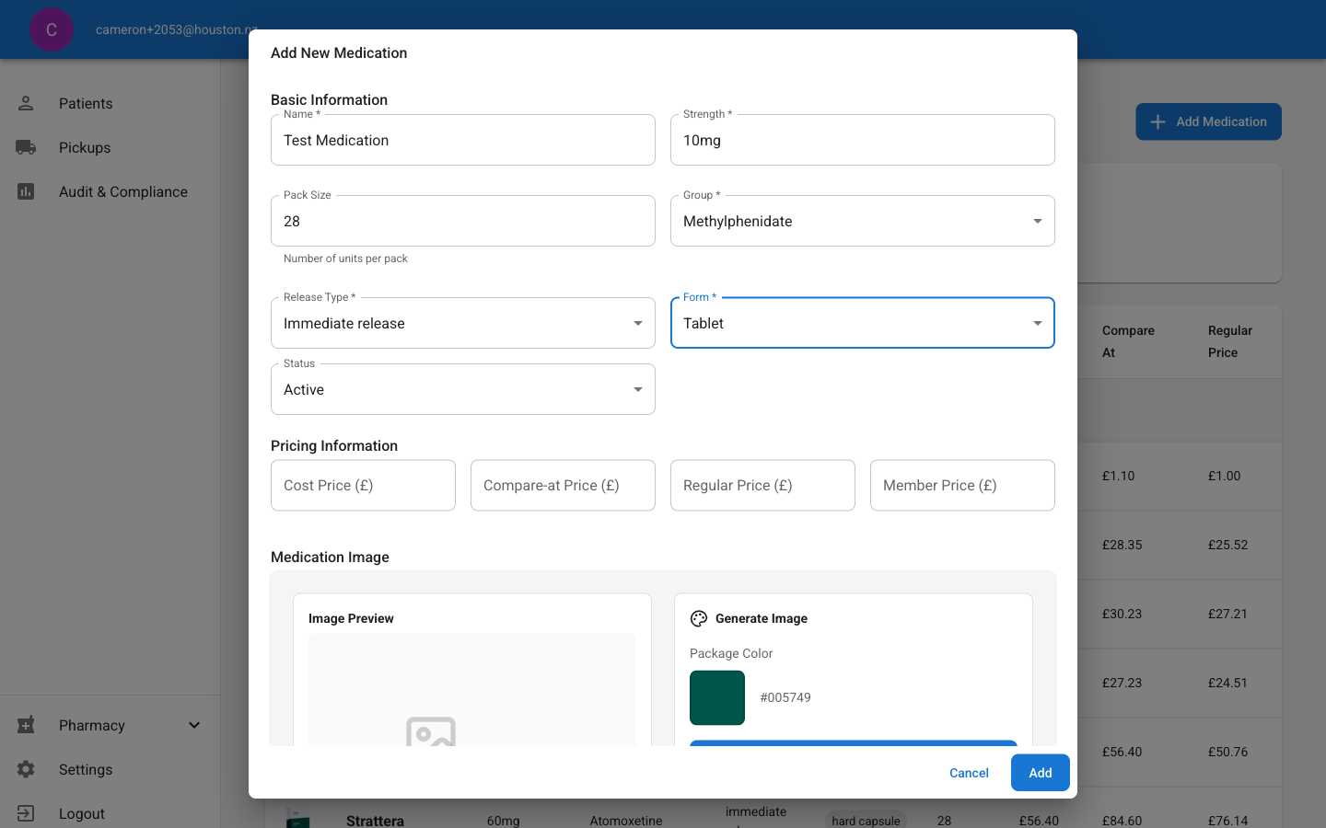Open the Release Type dropdown
Image resolution: width=1326 pixels, height=828 pixels.
(463, 323)
